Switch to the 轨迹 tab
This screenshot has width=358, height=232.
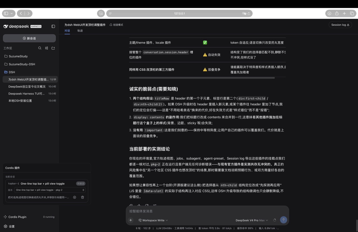click(80, 31)
